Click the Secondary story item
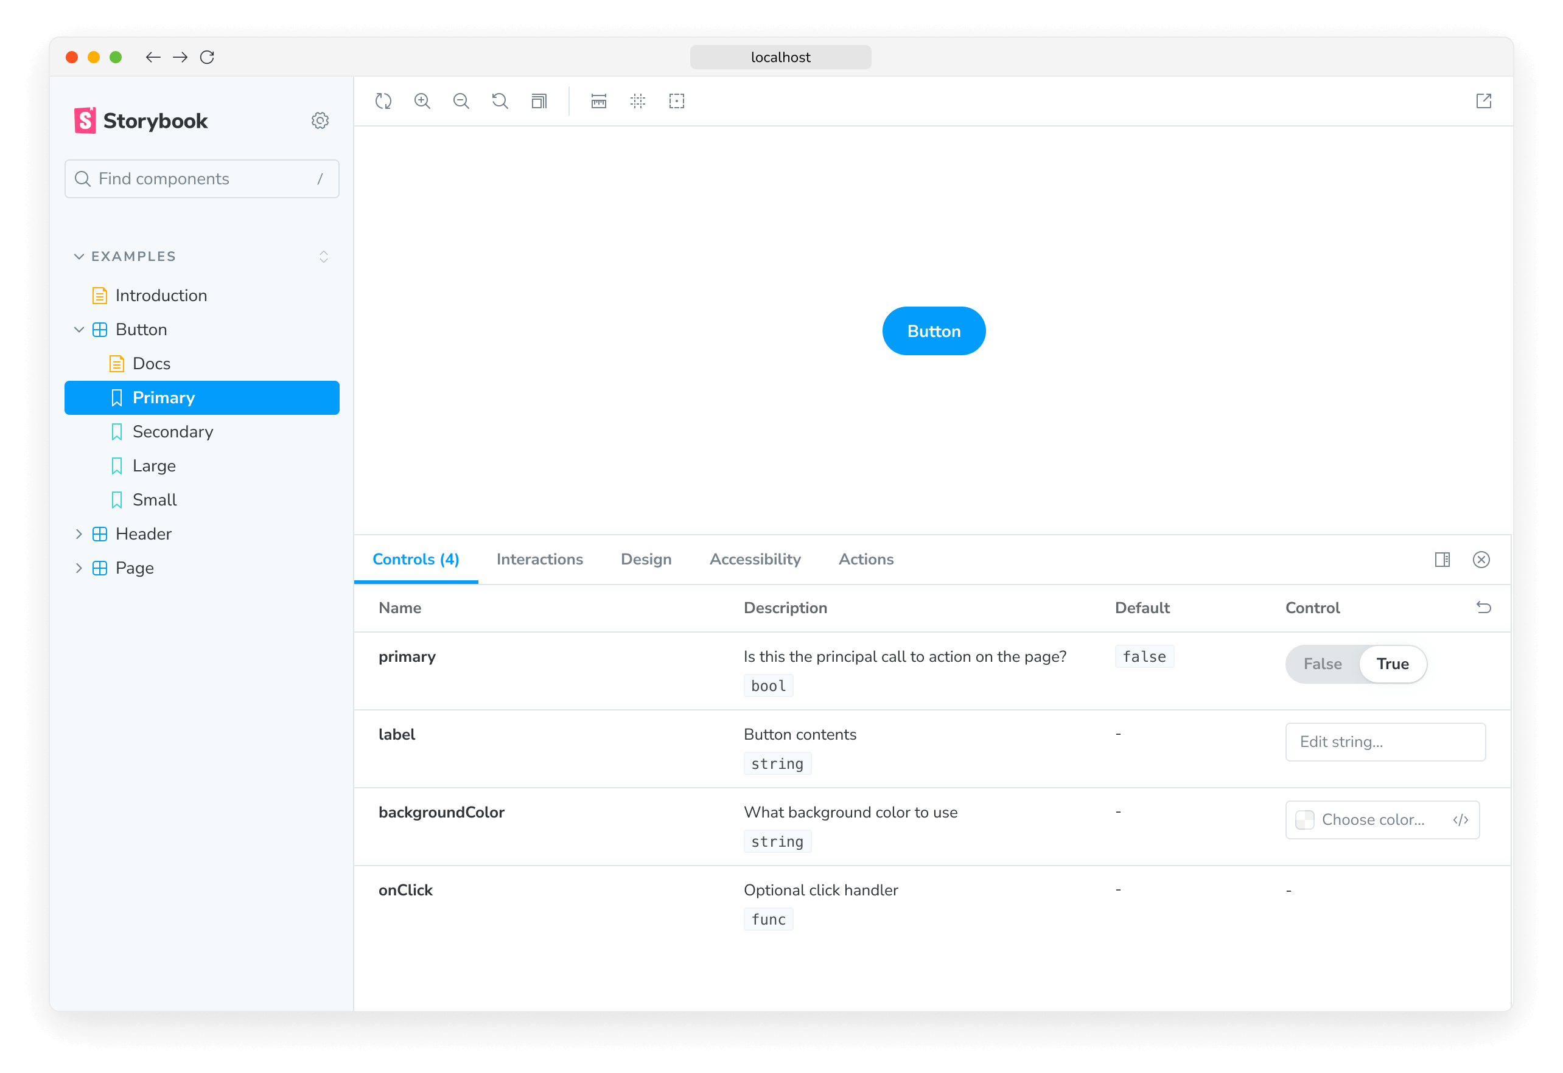 173,431
